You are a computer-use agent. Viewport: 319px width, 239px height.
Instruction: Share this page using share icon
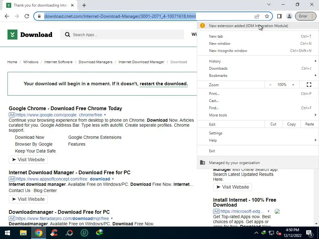point(257,16)
